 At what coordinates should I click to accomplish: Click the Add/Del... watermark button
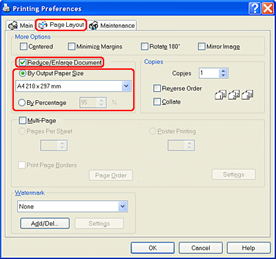45,223
